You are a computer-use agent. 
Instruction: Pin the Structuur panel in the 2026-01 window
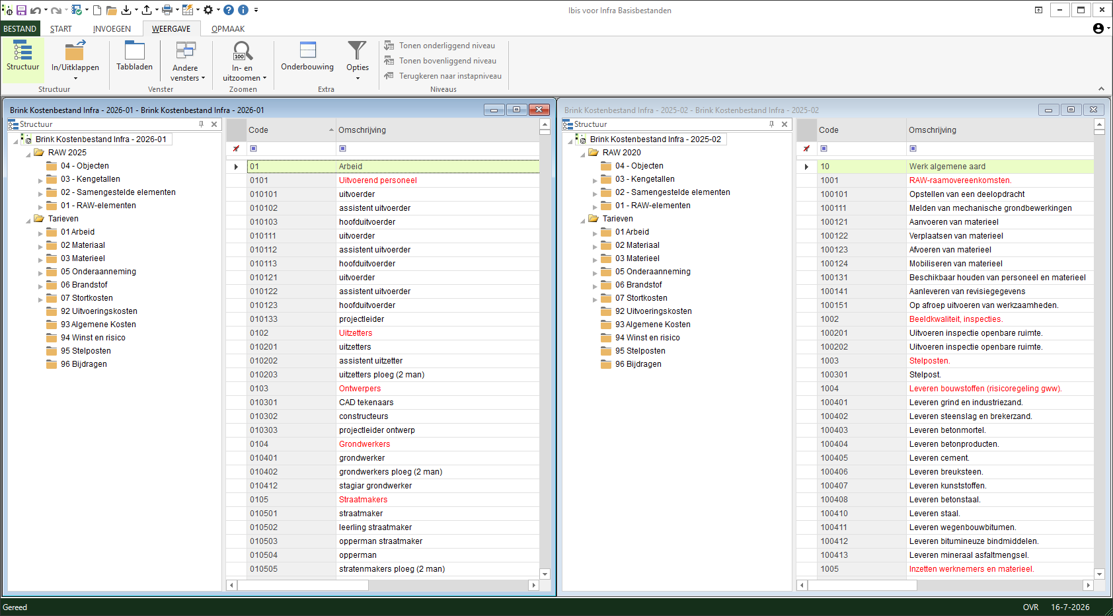202,124
